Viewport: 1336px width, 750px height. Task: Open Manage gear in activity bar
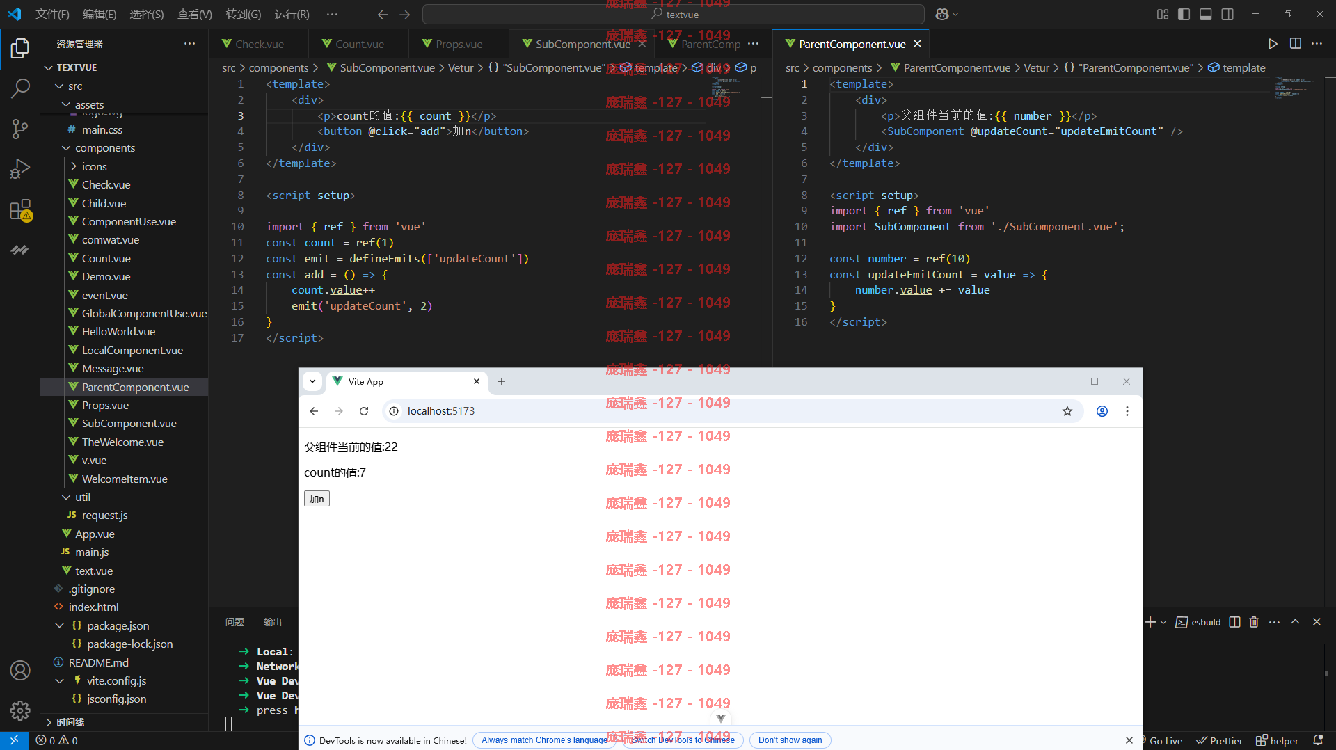click(x=20, y=710)
